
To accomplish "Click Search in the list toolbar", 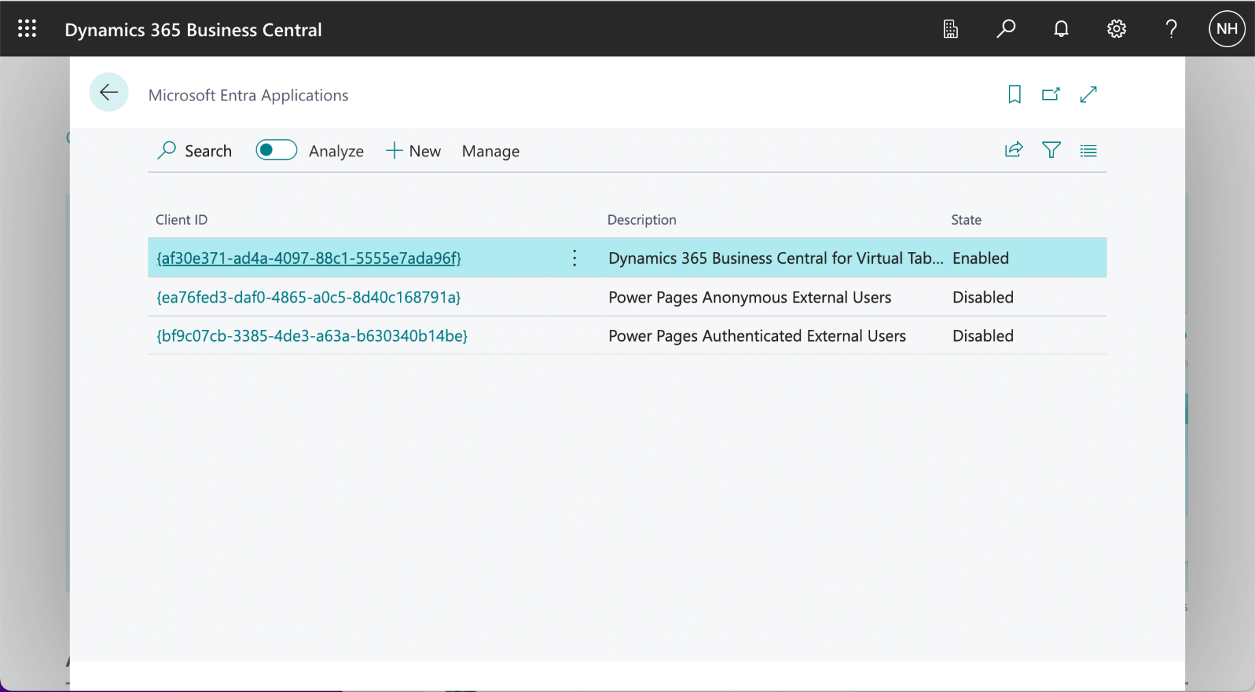I will pyautogui.click(x=195, y=151).
